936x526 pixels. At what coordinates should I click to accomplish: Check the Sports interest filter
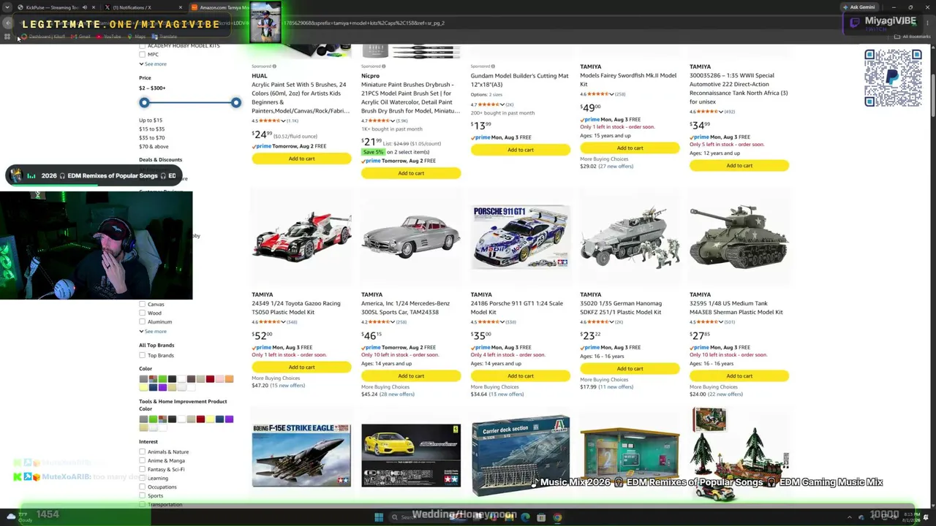[142, 496]
